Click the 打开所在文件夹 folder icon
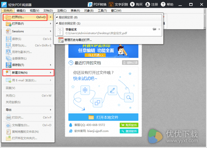207x148 pixels. coord(8,138)
